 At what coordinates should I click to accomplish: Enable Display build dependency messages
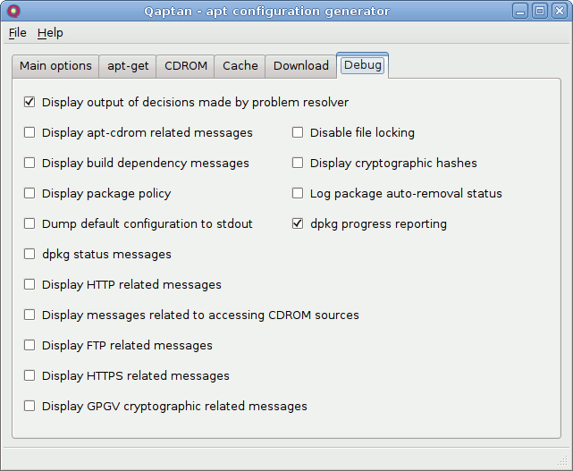click(29, 163)
